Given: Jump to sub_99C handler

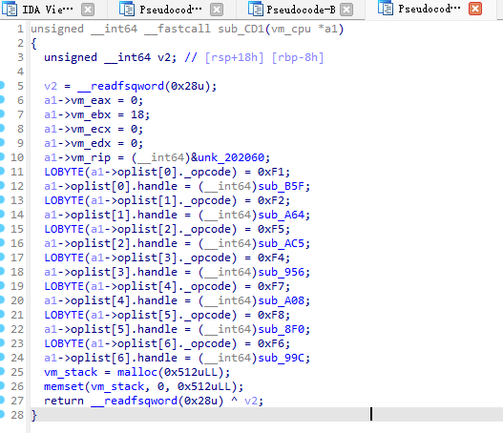Looking at the screenshot, I should click(282, 358).
